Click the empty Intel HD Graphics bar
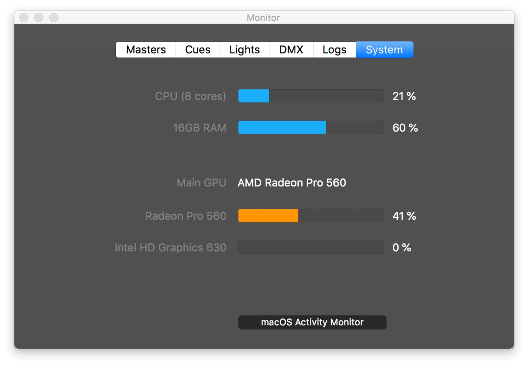 (311, 247)
